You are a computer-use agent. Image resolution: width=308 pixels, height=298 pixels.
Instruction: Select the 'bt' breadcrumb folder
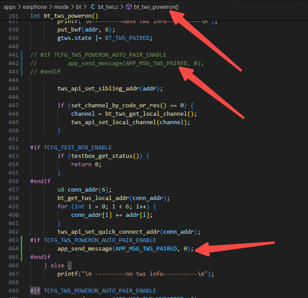(78, 7)
